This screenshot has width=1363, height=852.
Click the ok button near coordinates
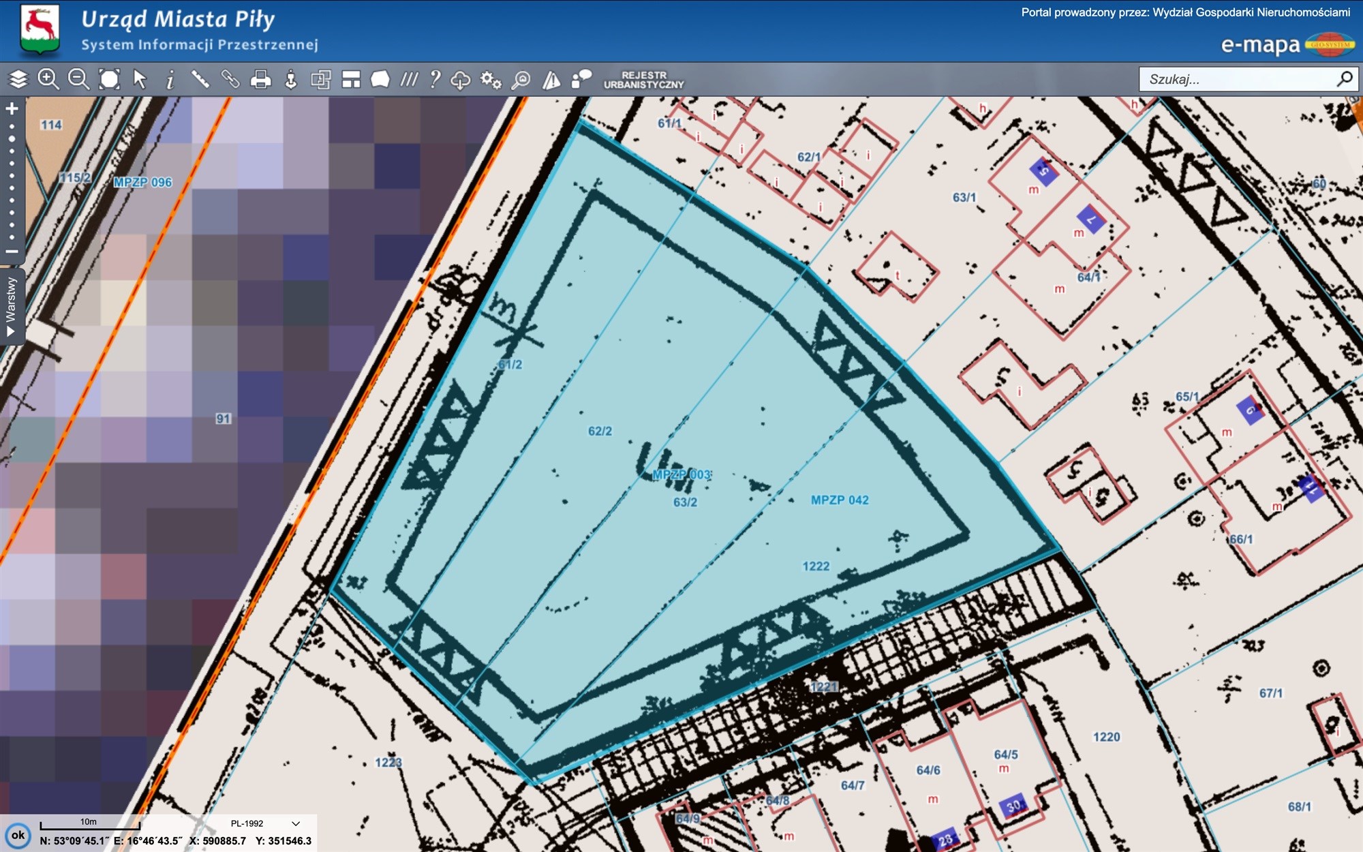18,835
